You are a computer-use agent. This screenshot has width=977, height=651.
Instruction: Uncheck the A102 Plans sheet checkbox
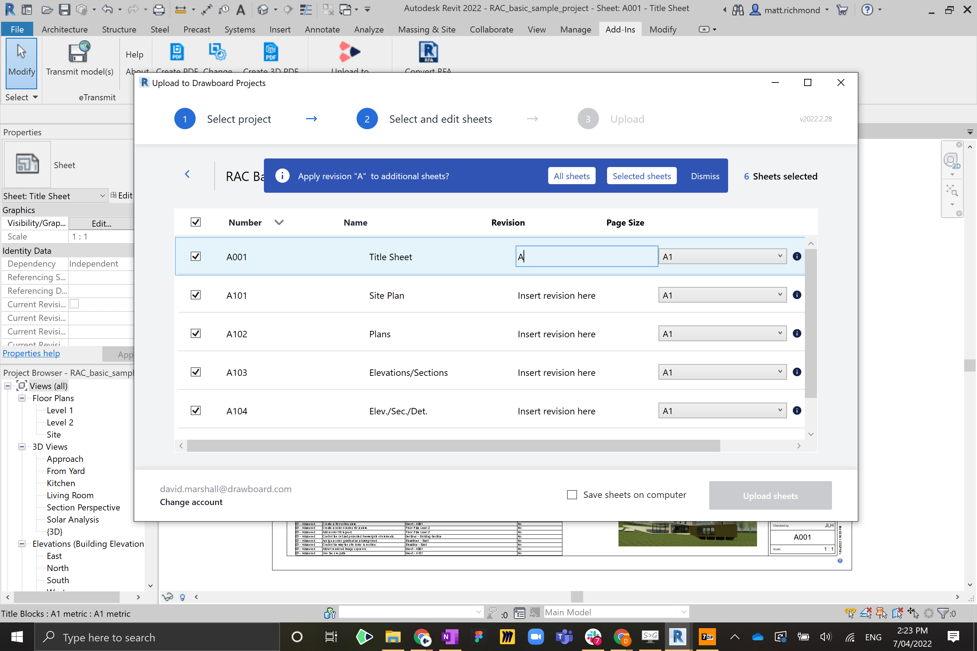pyautogui.click(x=196, y=333)
